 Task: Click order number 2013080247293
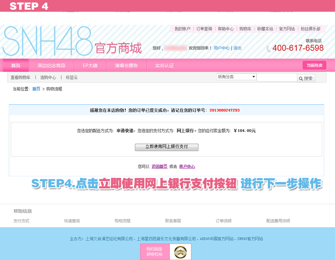pyautogui.click(x=224, y=110)
